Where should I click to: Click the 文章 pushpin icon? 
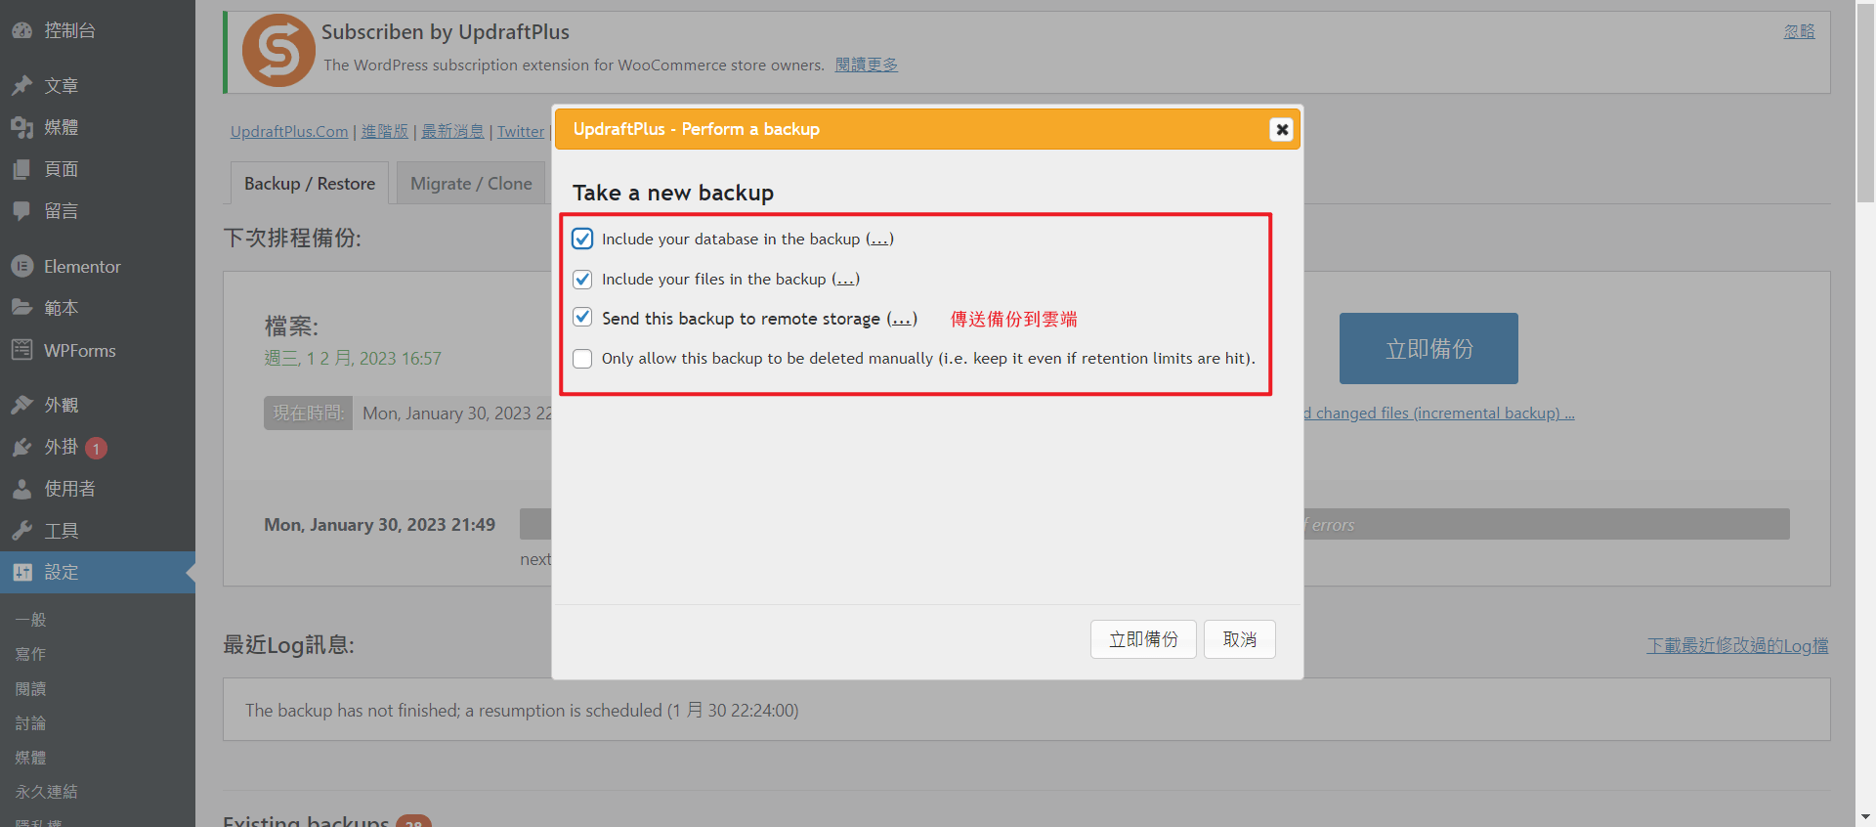click(x=22, y=86)
